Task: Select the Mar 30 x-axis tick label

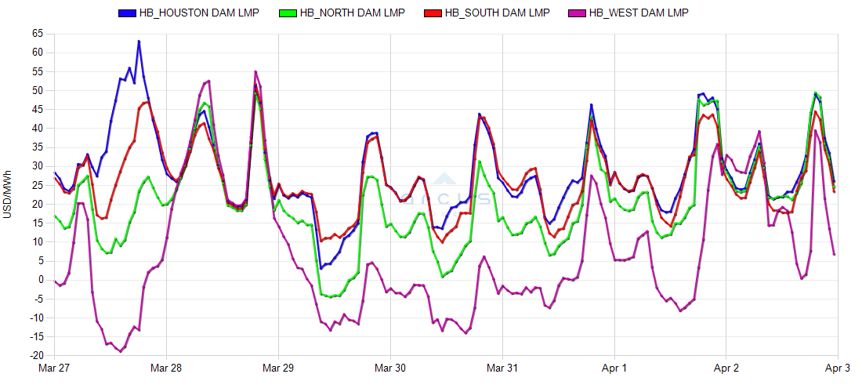Action: (389, 368)
